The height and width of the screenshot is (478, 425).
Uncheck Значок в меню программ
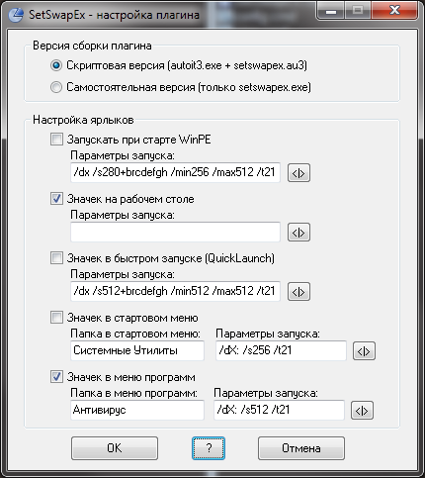tap(56, 377)
